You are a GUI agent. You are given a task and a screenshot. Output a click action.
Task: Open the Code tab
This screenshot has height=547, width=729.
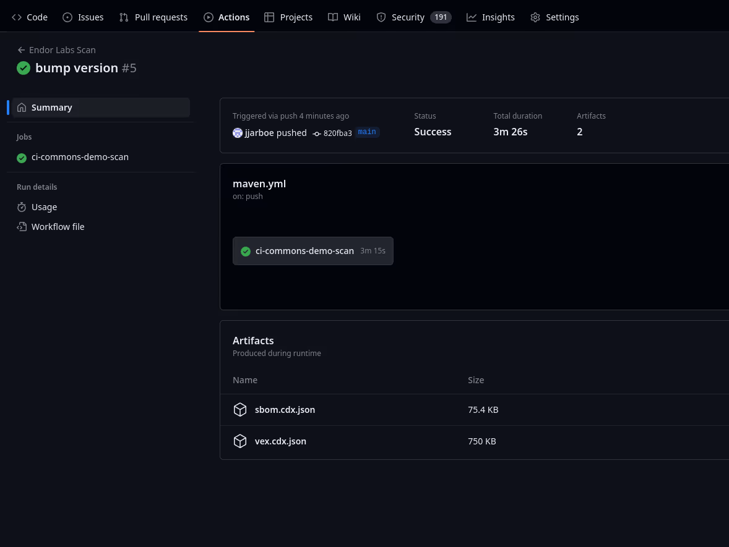point(30,17)
